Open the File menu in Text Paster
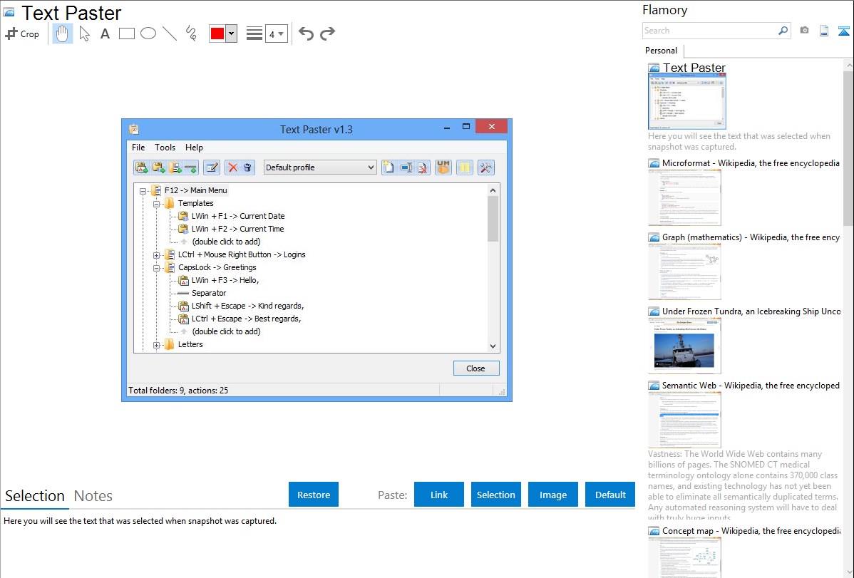 138,148
